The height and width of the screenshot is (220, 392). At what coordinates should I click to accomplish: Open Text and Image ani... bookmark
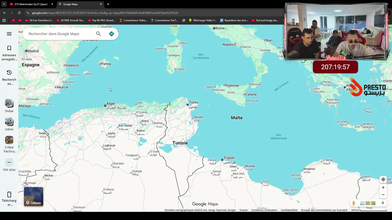[x=265, y=20]
